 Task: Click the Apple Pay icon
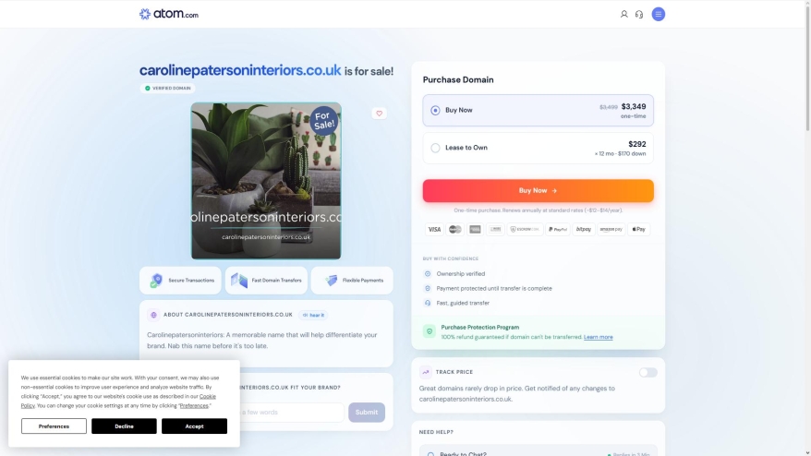[639, 229]
